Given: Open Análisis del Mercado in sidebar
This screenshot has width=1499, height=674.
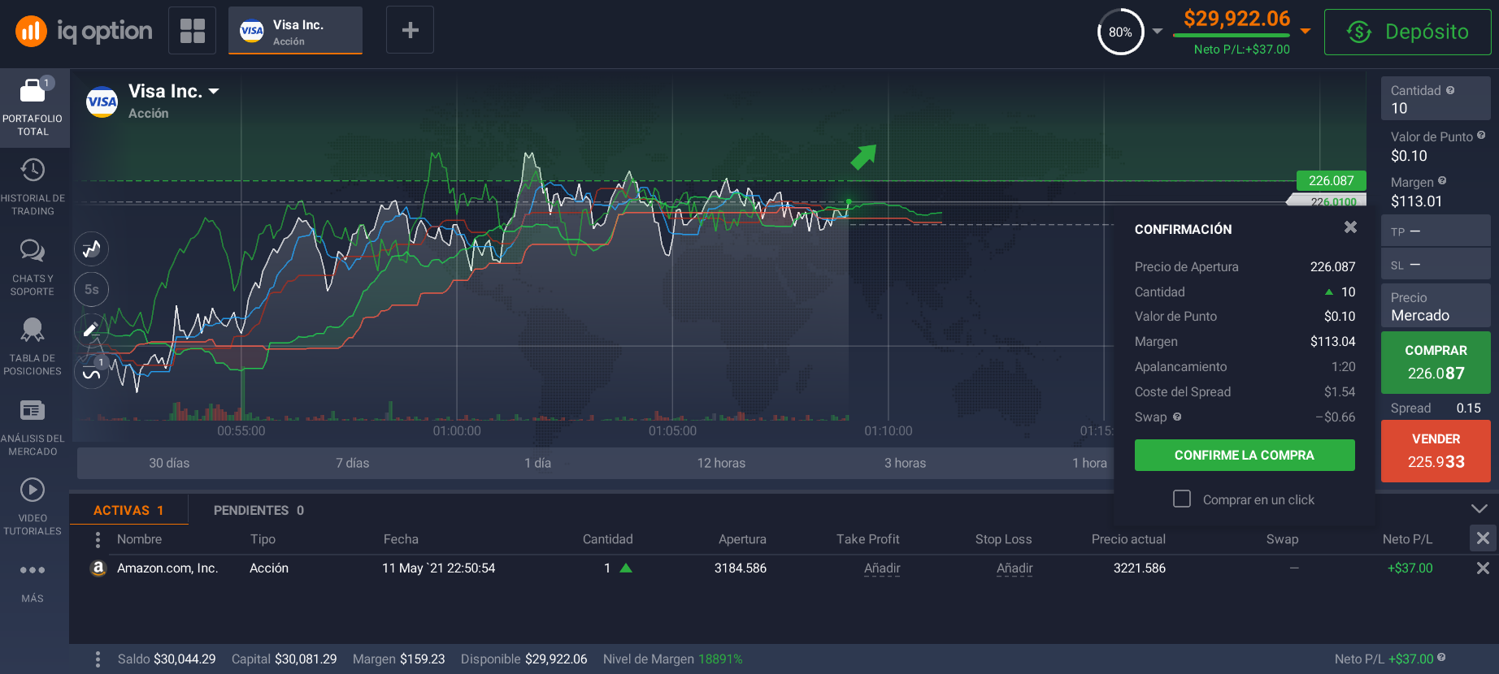Looking at the screenshot, I should (x=33, y=427).
